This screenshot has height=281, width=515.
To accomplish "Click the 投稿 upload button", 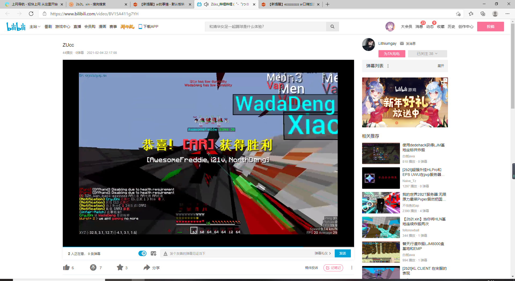I will (x=490, y=27).
